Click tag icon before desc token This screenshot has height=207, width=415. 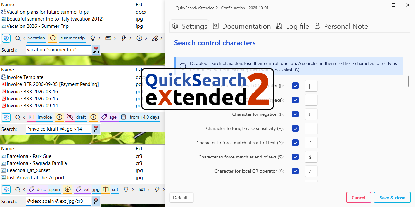[31, 190]
